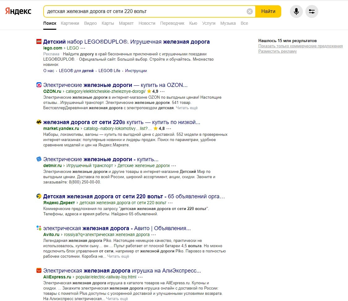Open the three-dot menu for the lego.com result
The width and height of the screenshot is (348, 301).
coord(83,48)
